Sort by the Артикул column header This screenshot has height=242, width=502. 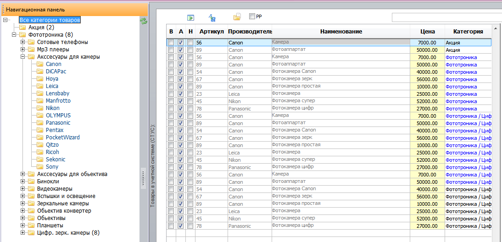pyautogui.click(x=211, y=31)
